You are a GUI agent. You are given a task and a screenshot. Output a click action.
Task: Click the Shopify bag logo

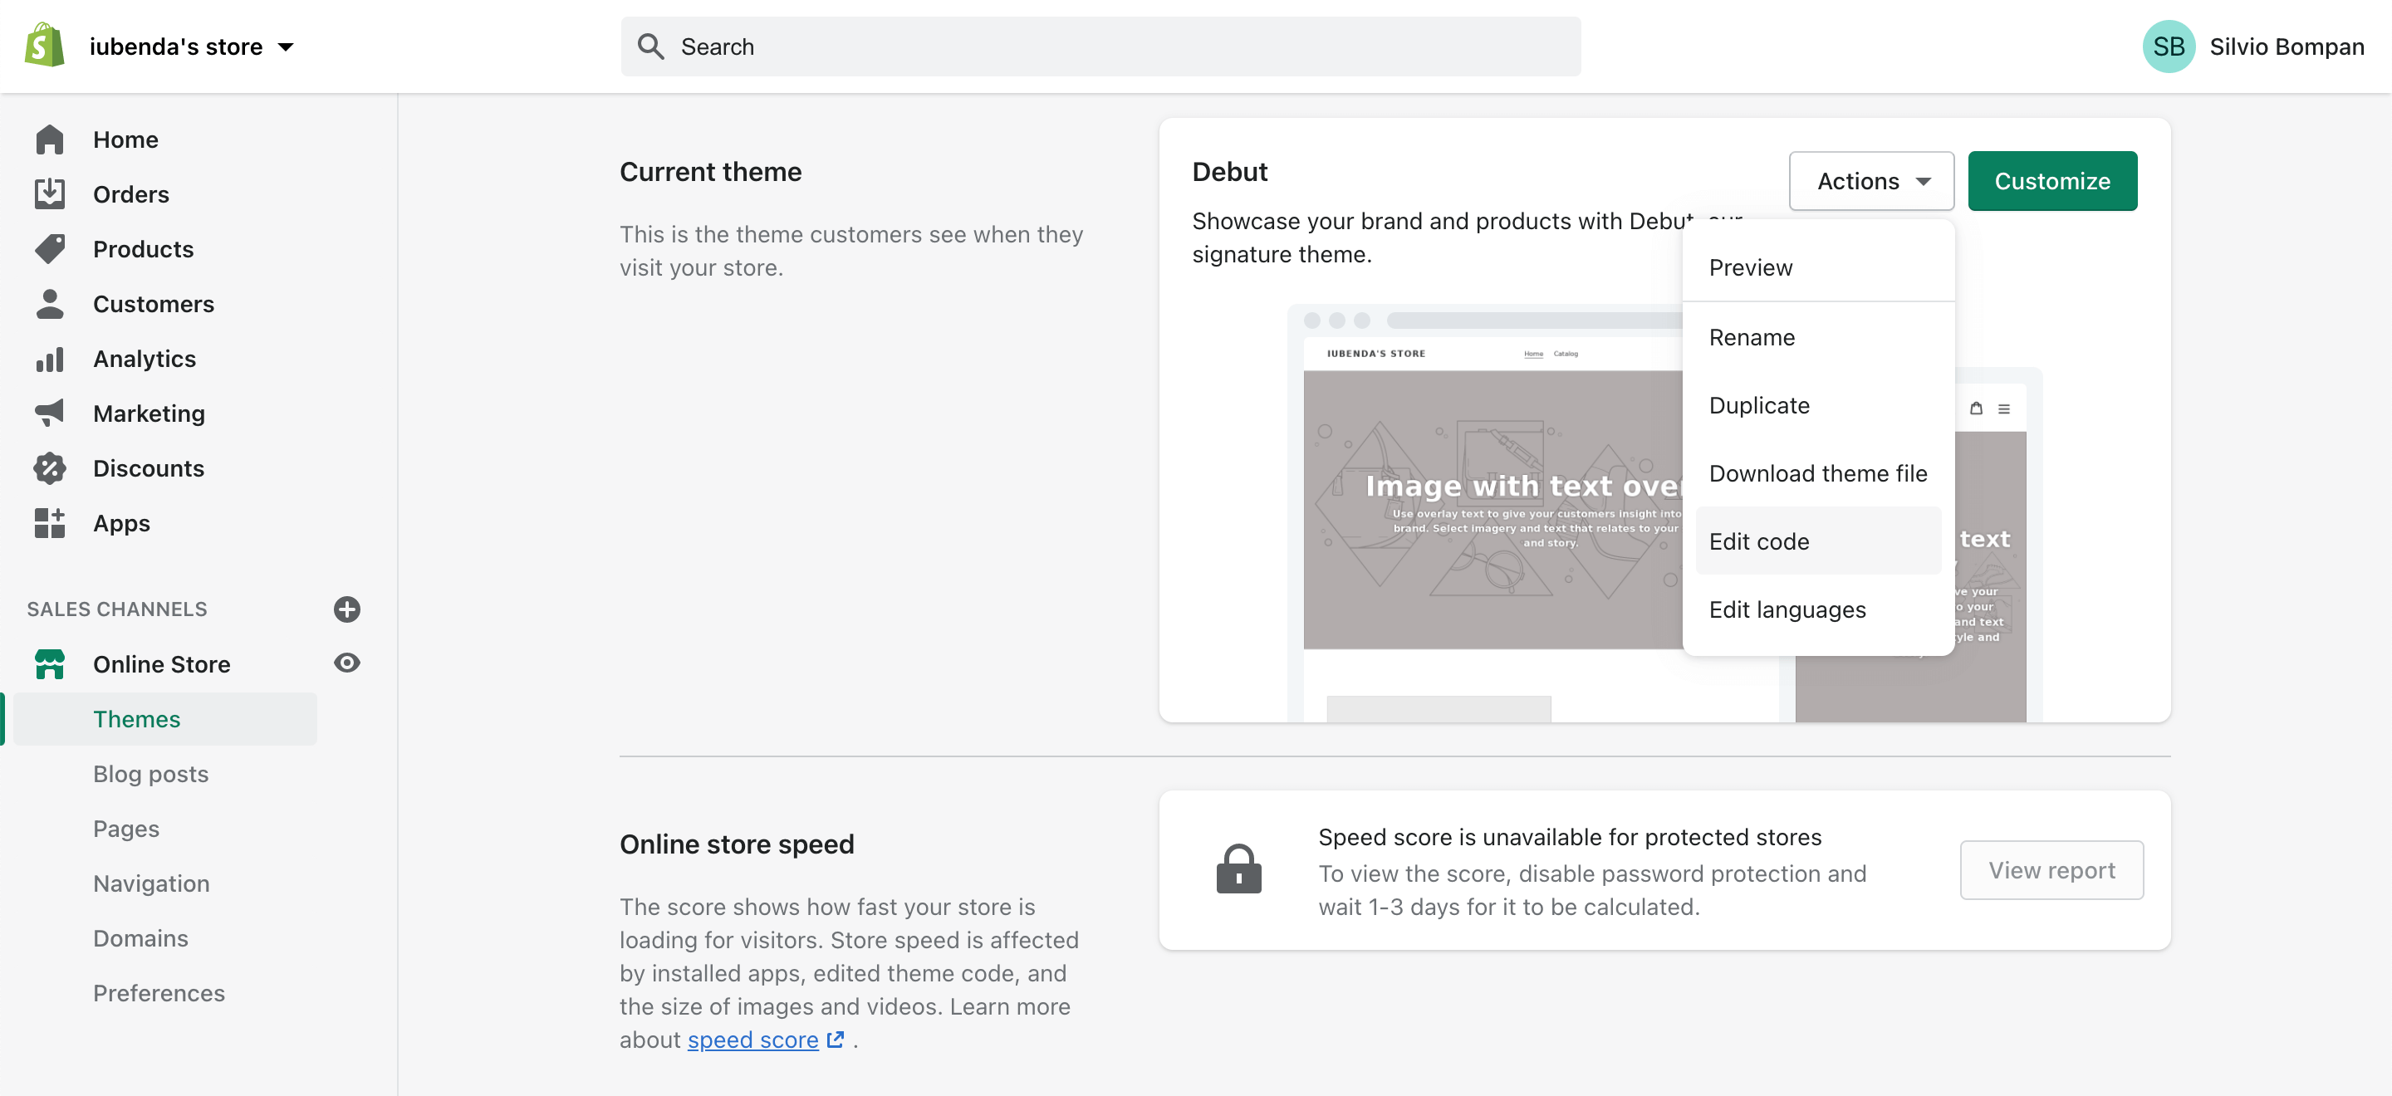point(42,44)
